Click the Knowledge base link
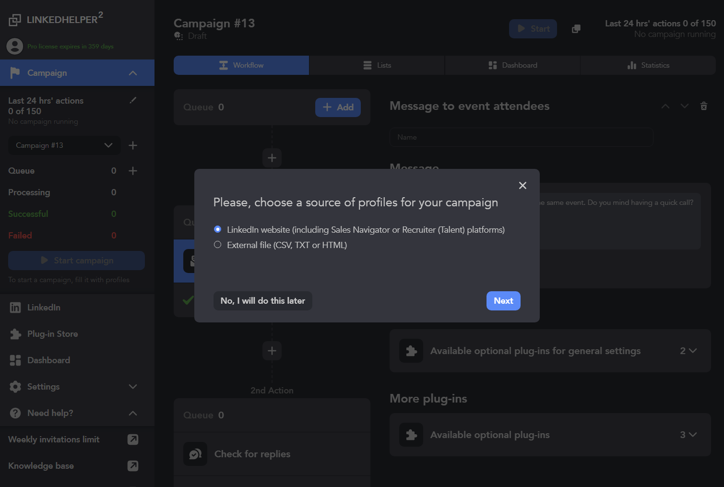 coord(41,466)
